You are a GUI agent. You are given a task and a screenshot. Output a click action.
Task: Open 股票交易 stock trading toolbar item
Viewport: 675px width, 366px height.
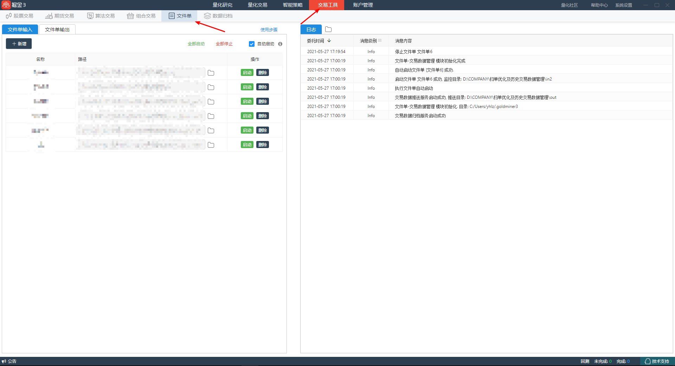[x=20, y=16]
